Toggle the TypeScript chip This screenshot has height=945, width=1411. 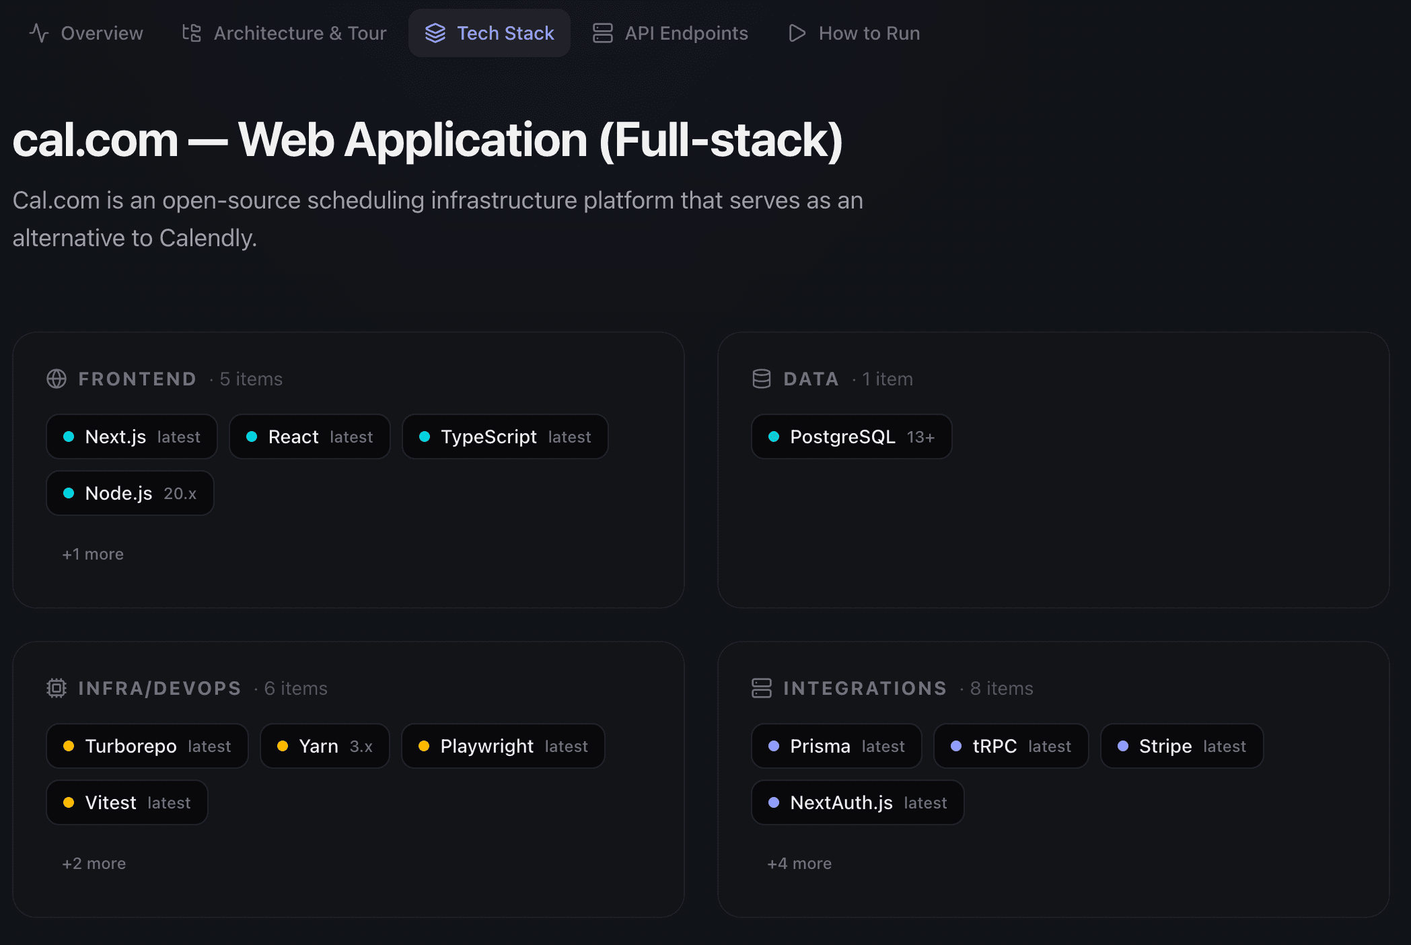pos(505,437)
